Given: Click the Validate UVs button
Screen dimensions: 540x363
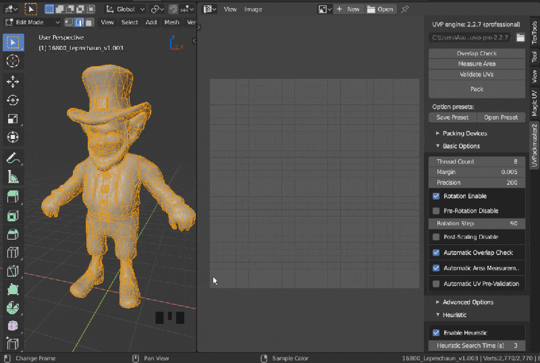Looking at the screenshot, I should coord(477,74).
